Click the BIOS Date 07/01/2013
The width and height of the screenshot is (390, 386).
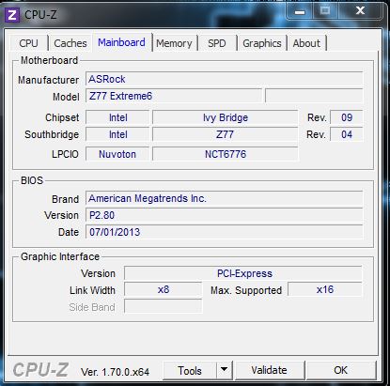(x=225, y=232)
